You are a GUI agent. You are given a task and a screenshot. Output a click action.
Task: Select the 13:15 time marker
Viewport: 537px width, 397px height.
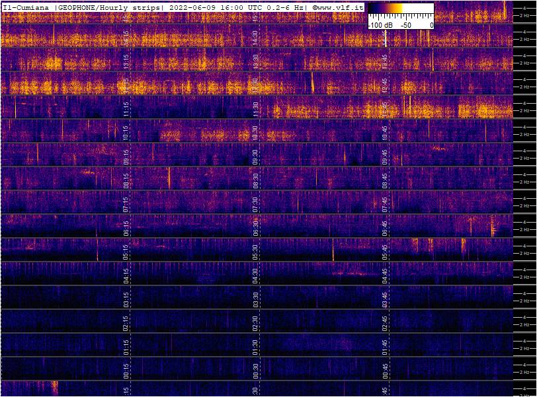126,62
